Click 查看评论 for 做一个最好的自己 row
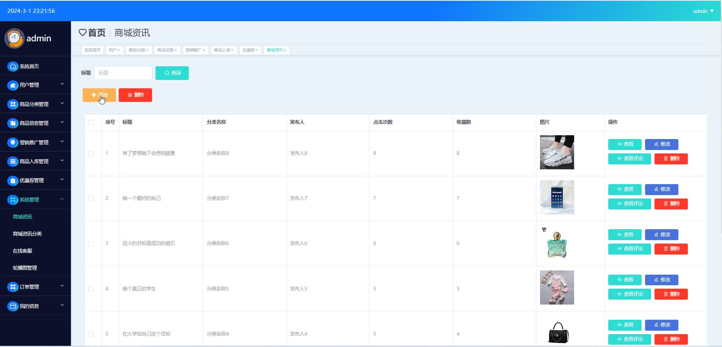The height and width of the screenshot is (347, 722). [x=629, y=204]
